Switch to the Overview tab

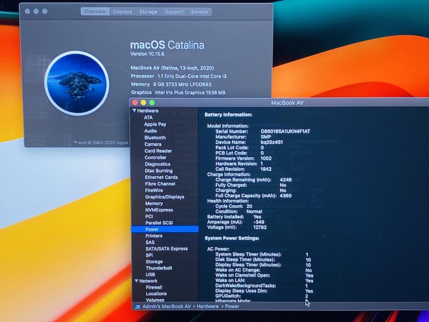pyautogui.click(x=95, y=11)
